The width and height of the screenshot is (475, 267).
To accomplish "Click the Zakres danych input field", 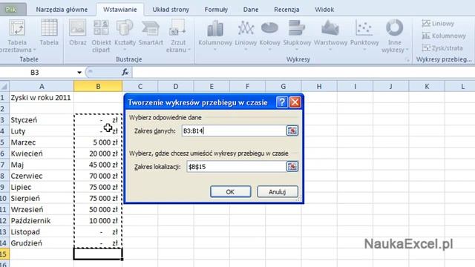I will (x=234, y=131).
